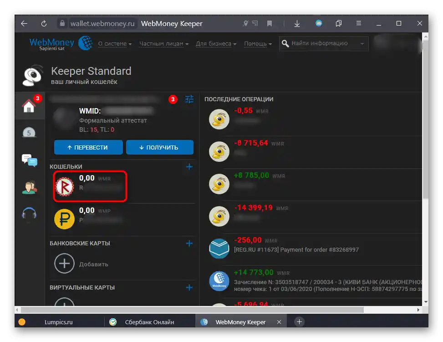Bookmark this page with the bookmark icon
Viewport: 443px width, 342px height.
(270, 23)
